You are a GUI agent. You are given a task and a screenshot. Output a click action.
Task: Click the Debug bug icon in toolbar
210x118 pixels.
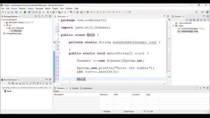click(x=48, y=12)
